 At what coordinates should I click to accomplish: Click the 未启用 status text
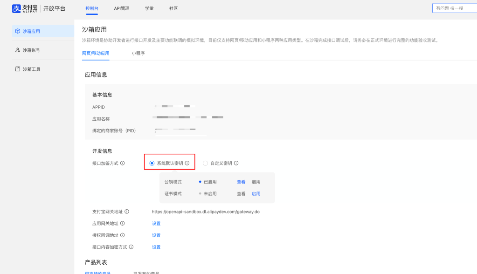coord(210,194)
